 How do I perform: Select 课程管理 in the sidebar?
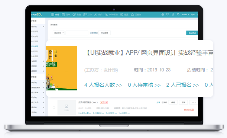coord(35,32)
